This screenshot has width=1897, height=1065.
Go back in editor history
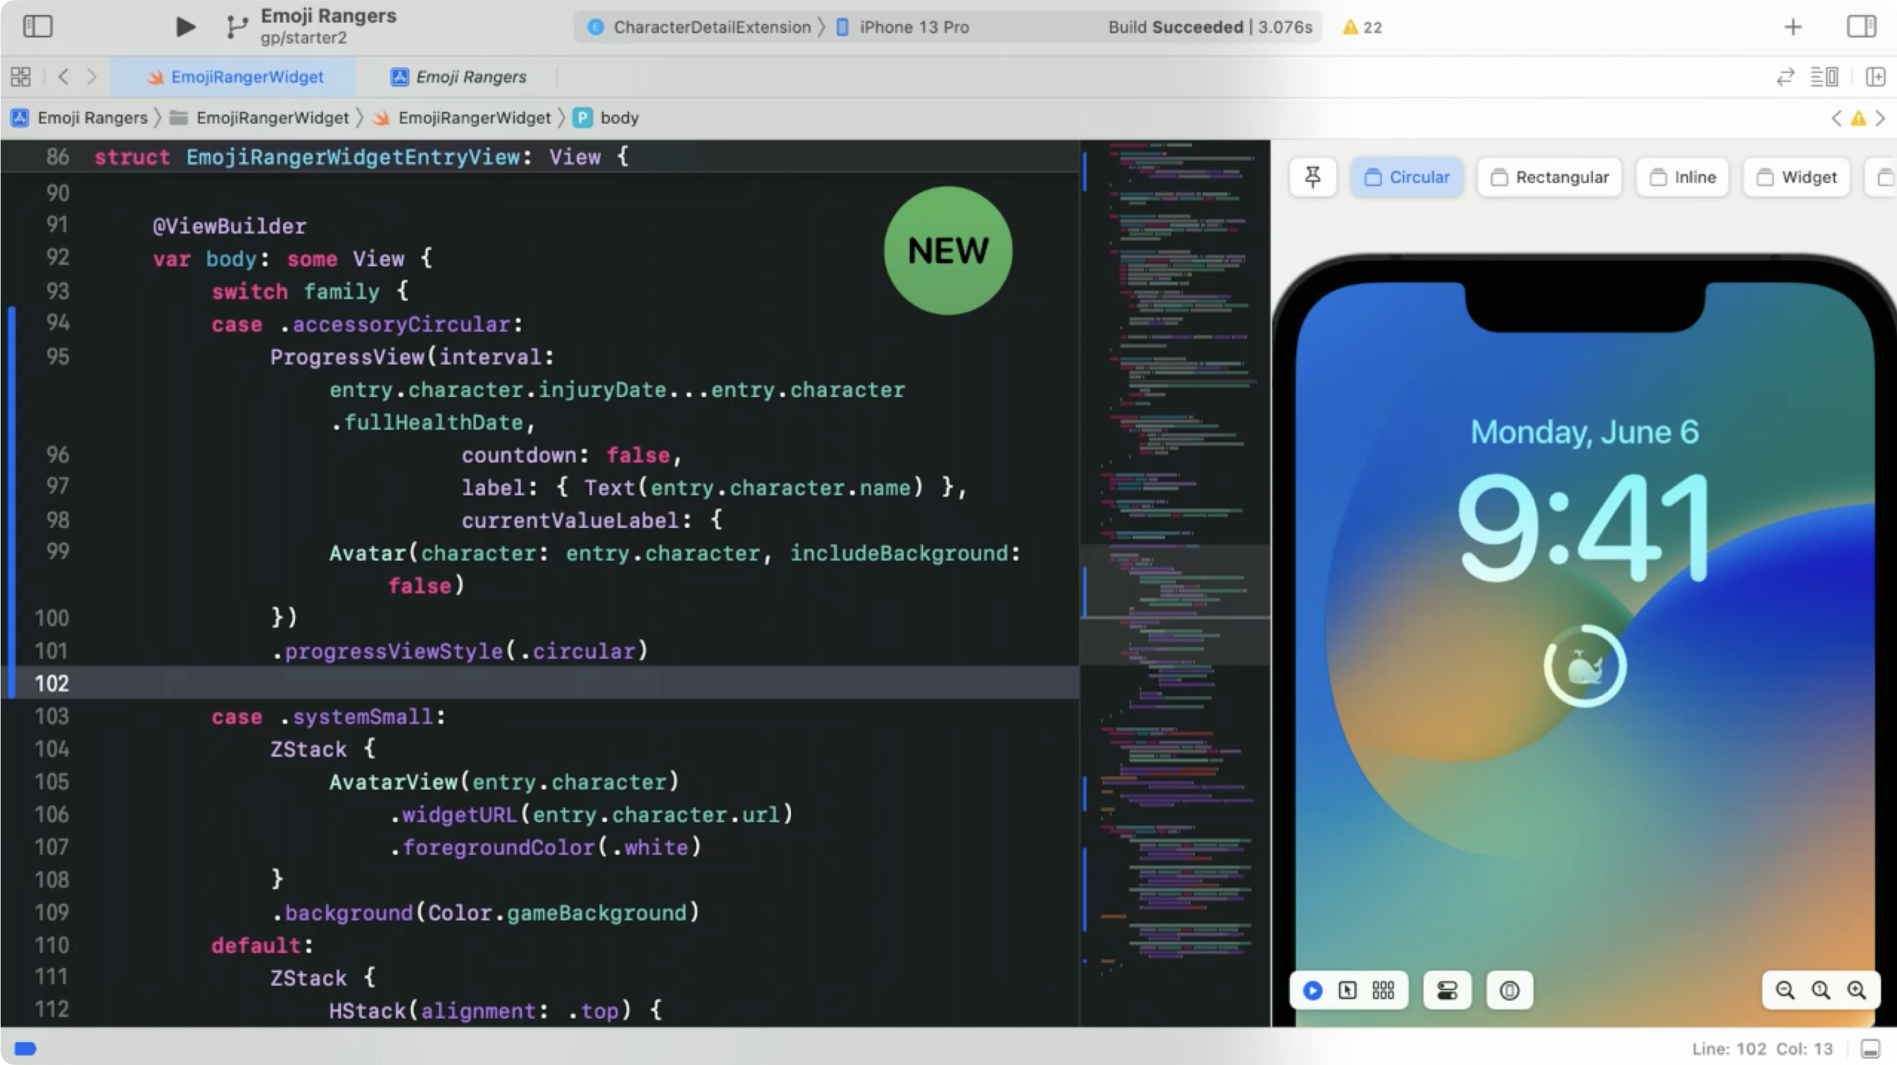click(x=63, y=77)
